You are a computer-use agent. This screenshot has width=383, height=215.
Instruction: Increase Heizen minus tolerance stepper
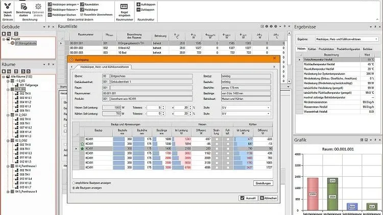(x=163, y=106)
